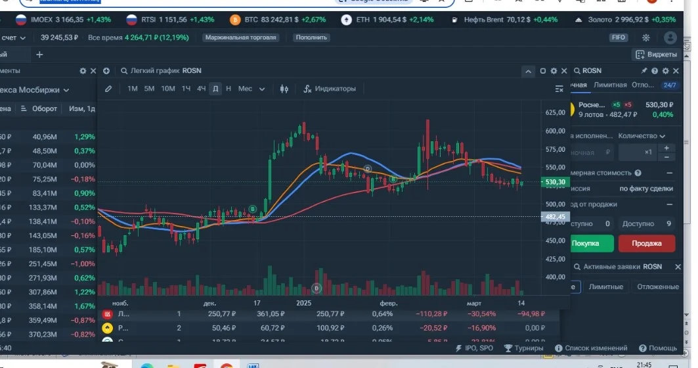
Task: Close the instruments list widget
Action: click(x=93, y=71)
